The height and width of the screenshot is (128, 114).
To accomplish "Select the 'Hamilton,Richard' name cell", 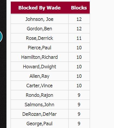I will pos(39,57).
